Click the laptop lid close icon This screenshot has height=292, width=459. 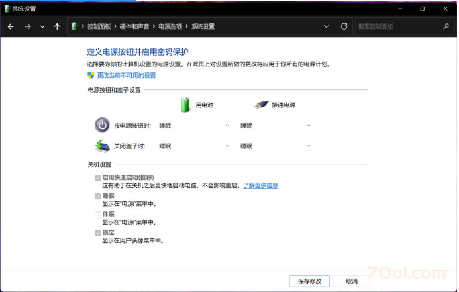[102, 146]
